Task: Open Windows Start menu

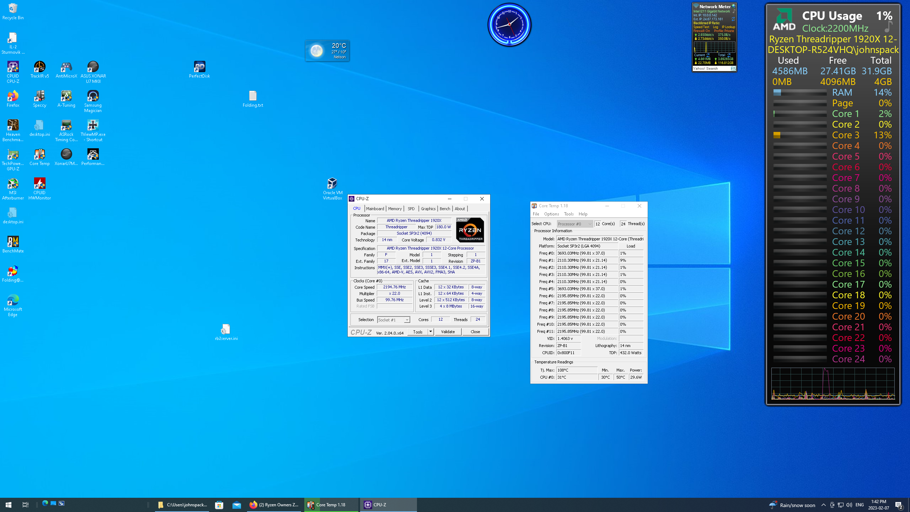Action: (x=9, y=505)
